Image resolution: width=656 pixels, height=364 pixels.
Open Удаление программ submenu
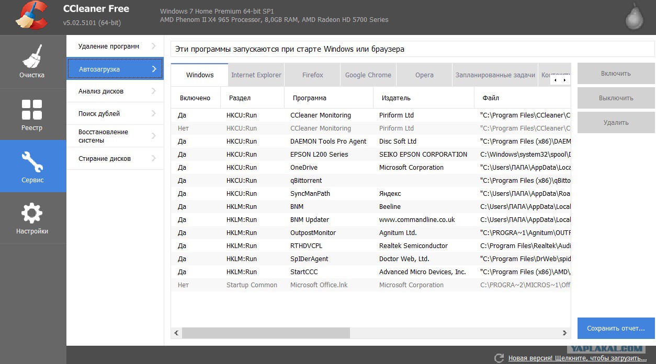[115, 46]
